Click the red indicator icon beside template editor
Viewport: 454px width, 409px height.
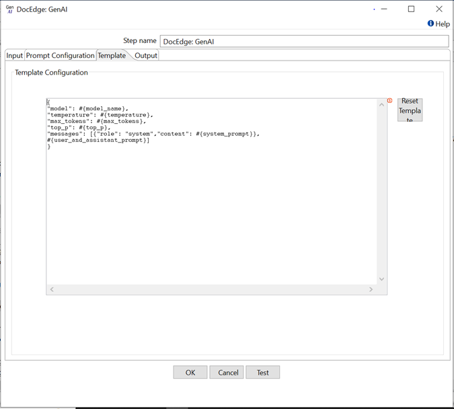(x=389, y=101)
